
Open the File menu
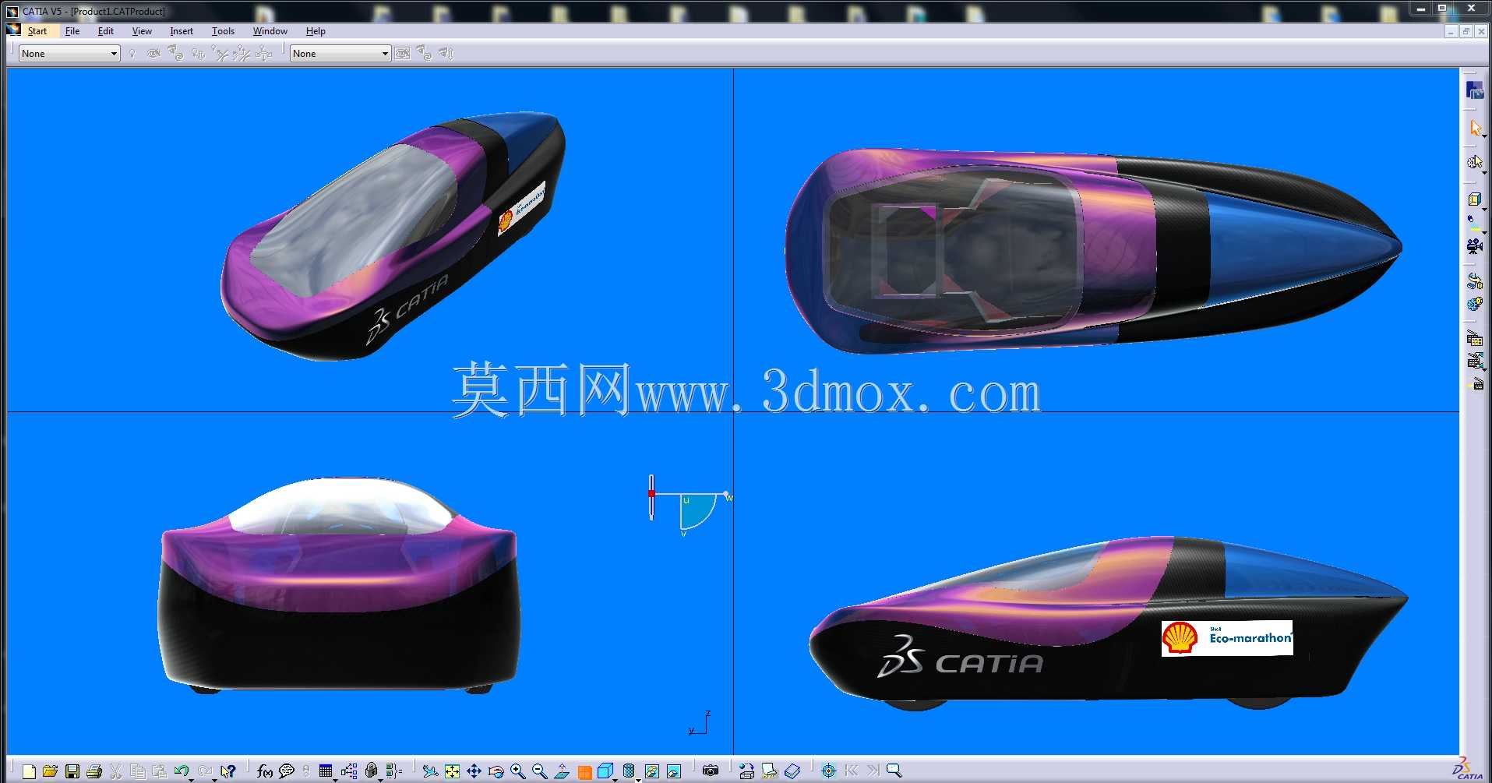(x=72, y=31)
